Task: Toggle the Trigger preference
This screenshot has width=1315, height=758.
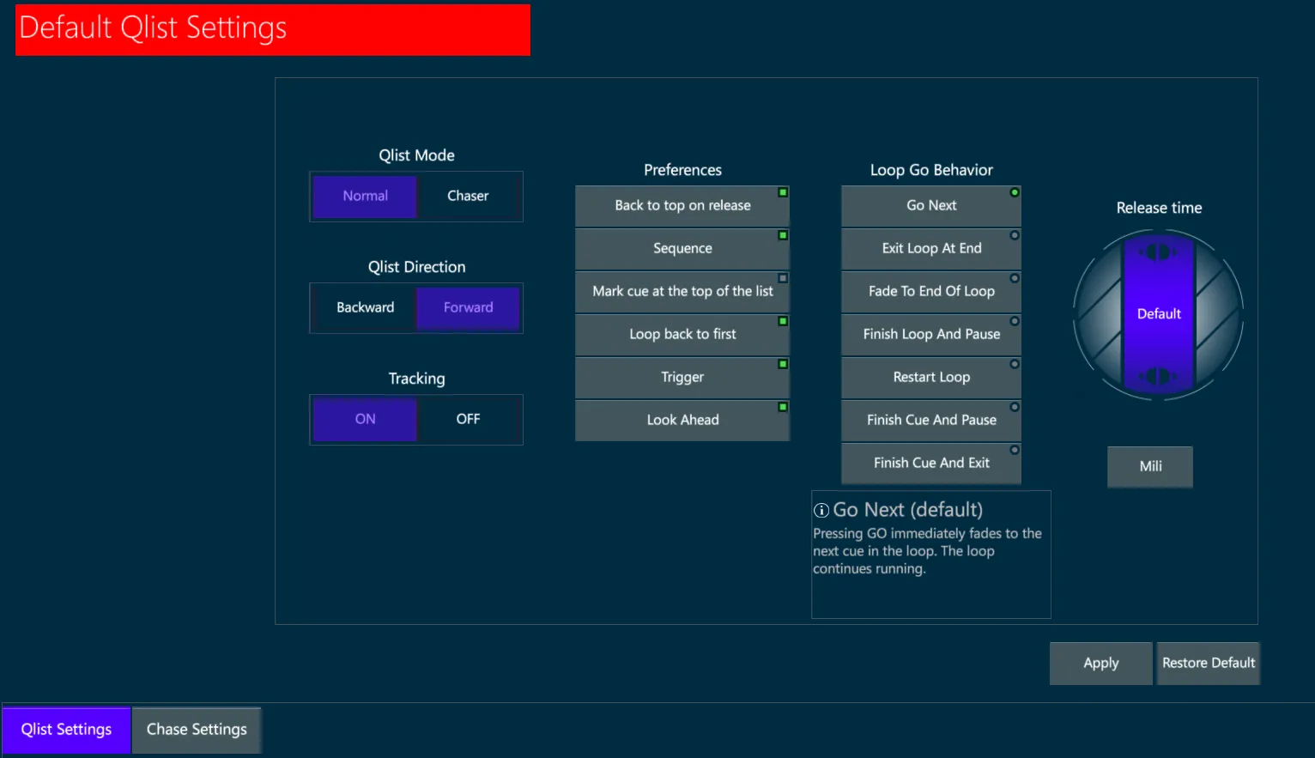Action: point(682,378)
